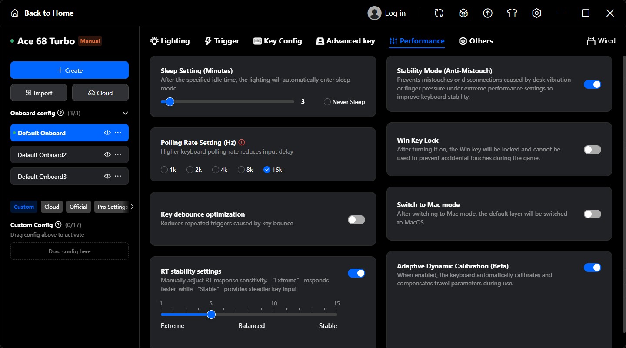Screen dimensions: 626x348
Task: Select 2k polling rate
Action: [194, 170]
